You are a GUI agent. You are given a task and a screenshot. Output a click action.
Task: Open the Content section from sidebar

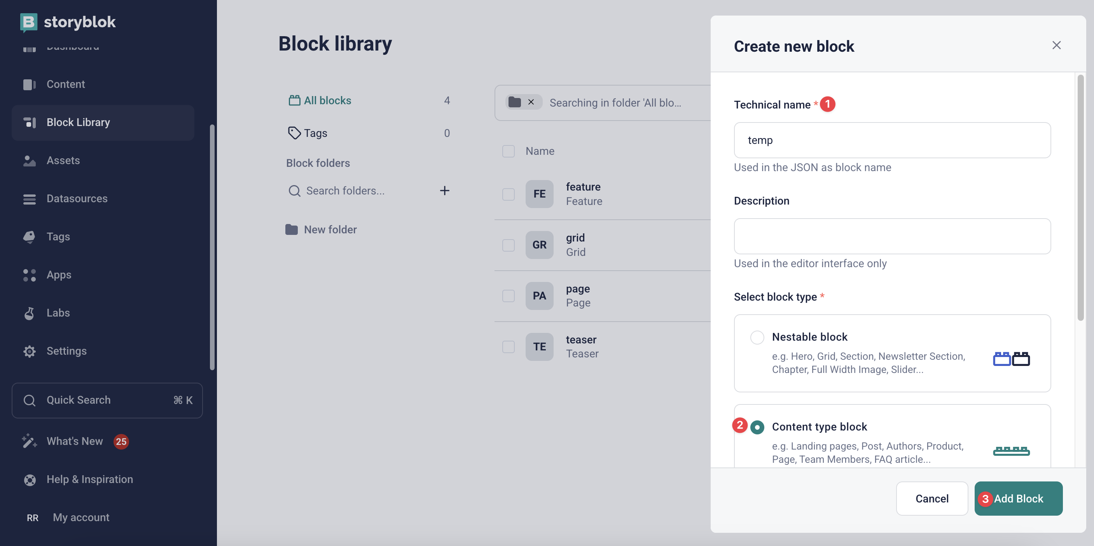point(29,84)
